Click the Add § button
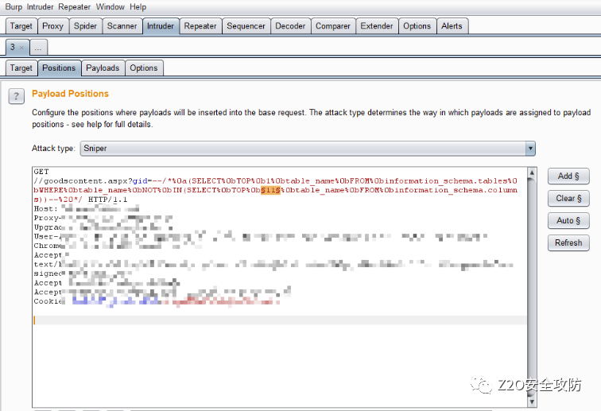Screen dimensions: 601x411 pyautogui.click(x=568, y=176)
